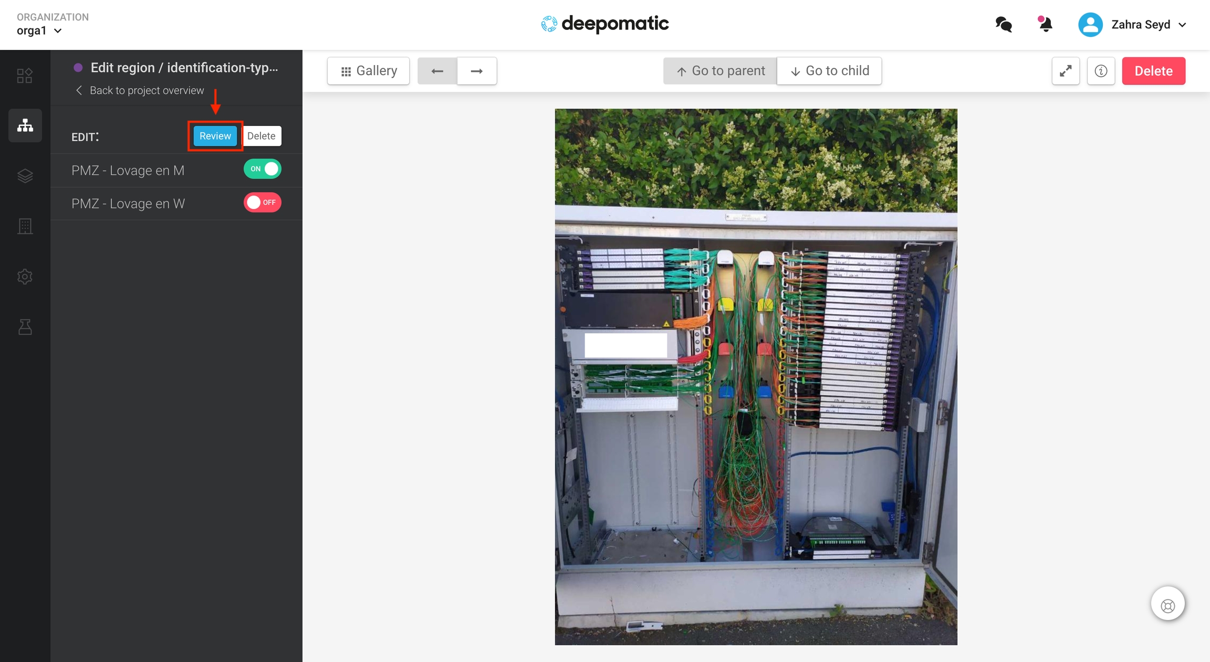Open the notifications bell icon

coord(1045,25)
